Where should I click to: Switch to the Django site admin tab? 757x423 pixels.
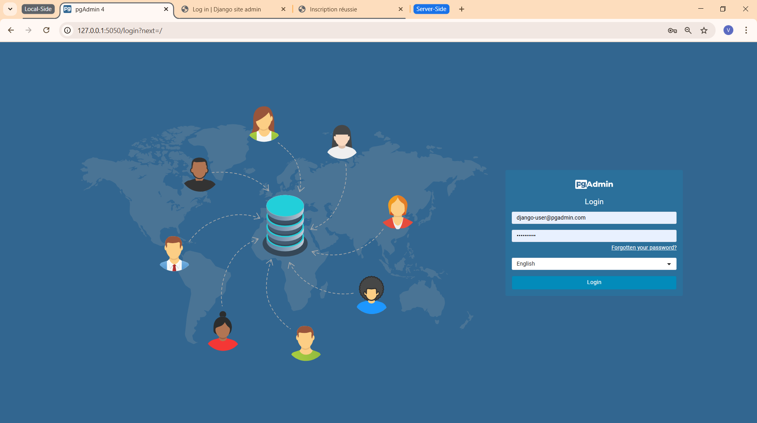tap(226, 9)
